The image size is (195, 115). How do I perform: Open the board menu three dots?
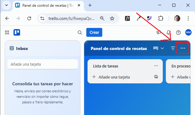click(183, 48)
